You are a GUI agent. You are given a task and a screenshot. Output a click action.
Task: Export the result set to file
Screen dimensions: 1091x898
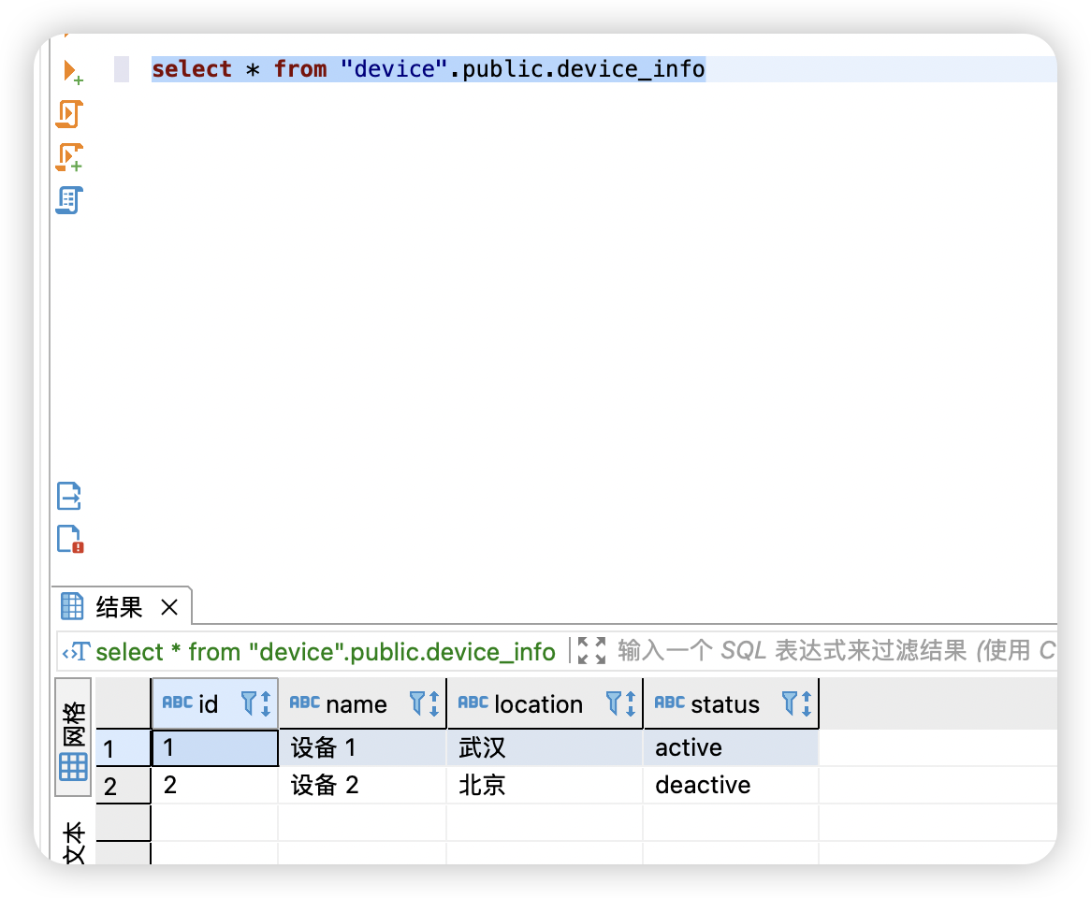[x=69, y=496]
